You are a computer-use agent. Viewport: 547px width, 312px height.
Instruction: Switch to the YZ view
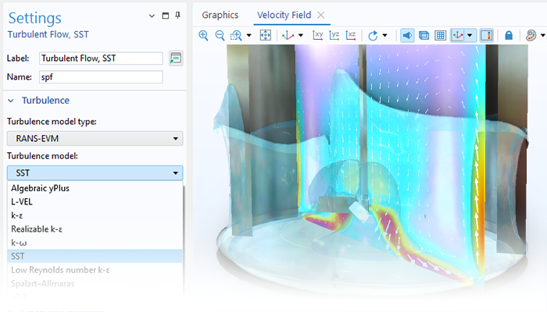click(x=334, y=35)
